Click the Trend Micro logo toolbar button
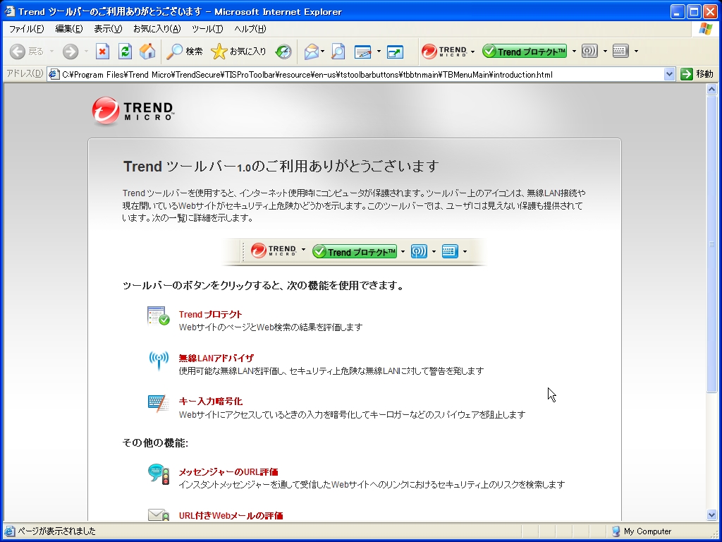Screen dimensions: 722x542 444,51
